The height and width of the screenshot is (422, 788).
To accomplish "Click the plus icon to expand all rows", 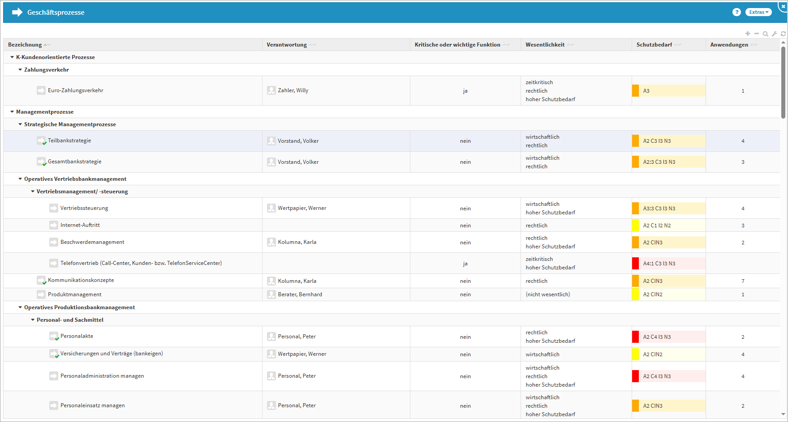I will (748, 34).
